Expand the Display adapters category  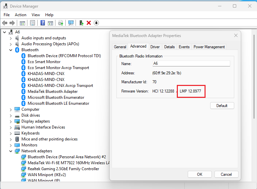pyautogui.click(x=11, y=122)
